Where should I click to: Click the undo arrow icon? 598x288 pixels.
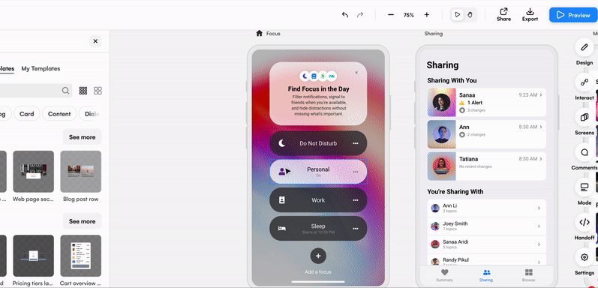(344, 15)
